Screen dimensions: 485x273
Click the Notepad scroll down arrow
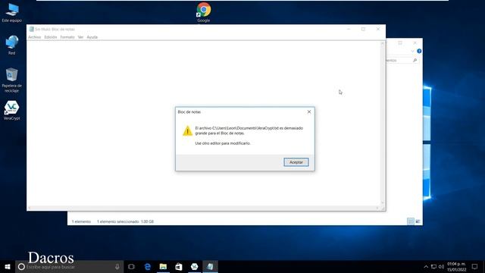tap(383, 203)
